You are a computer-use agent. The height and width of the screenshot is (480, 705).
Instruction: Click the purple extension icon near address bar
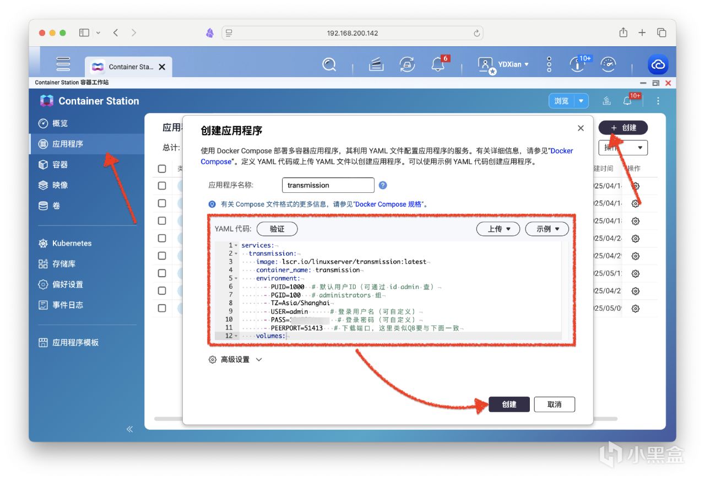(x=210, y=33)
